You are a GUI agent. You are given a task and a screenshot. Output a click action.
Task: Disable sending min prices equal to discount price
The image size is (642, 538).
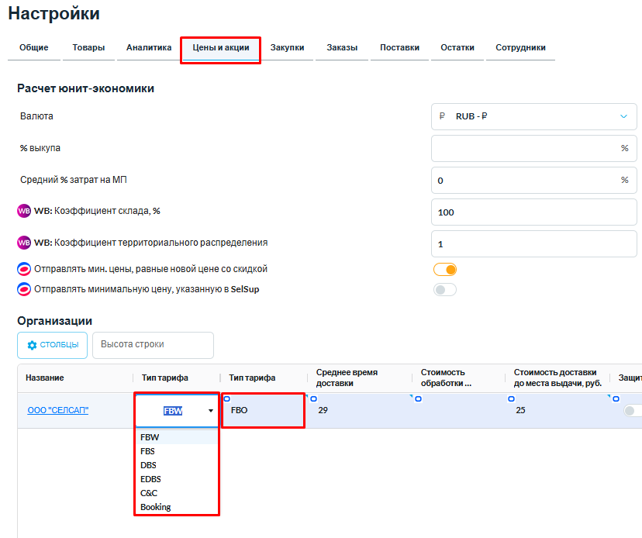point(445,270)
